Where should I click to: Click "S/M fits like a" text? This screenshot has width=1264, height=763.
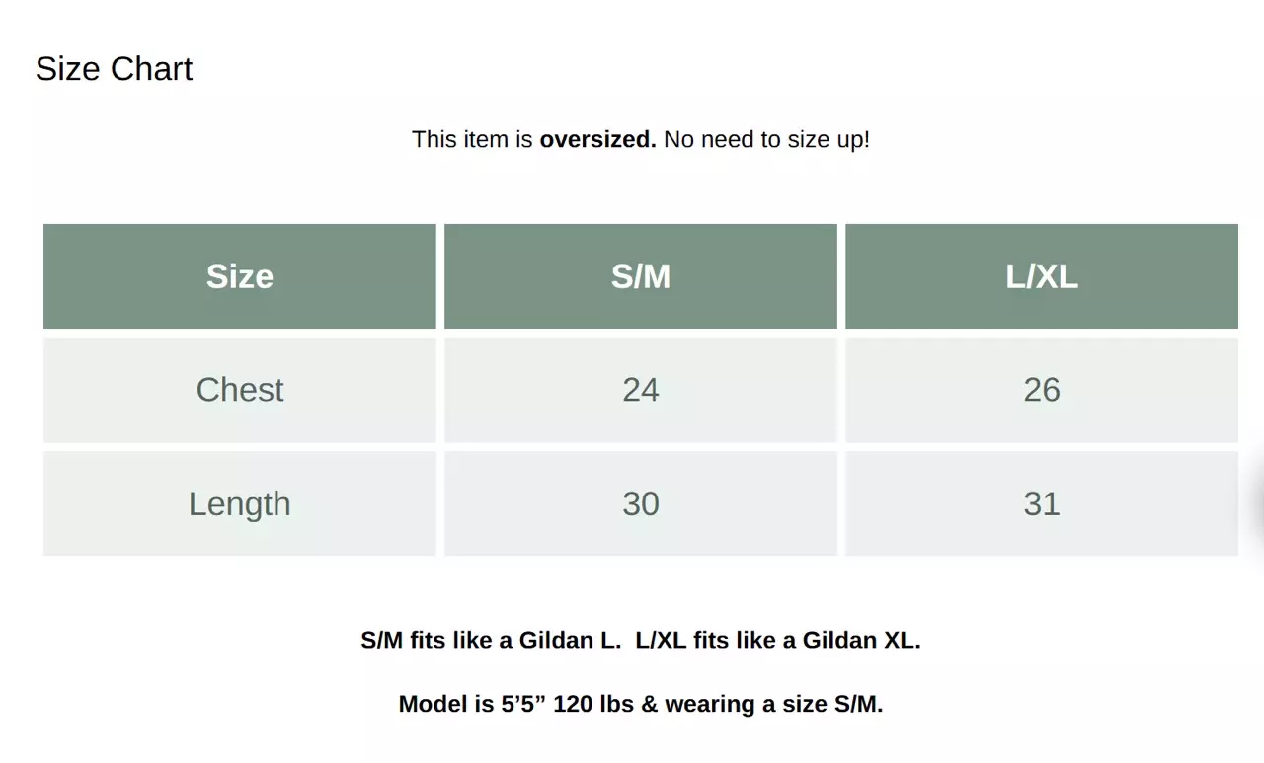point(436,640)
